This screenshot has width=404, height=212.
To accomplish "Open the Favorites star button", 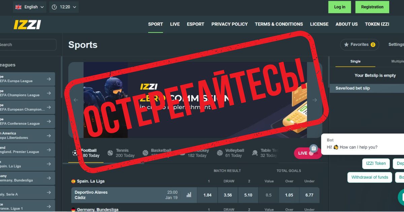I will pos(360,44).
